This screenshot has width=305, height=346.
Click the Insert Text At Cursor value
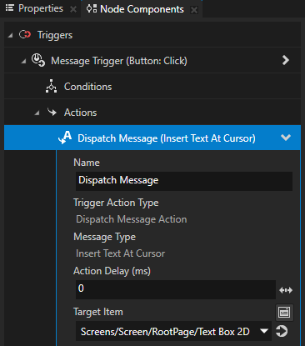tap(120, 253)
